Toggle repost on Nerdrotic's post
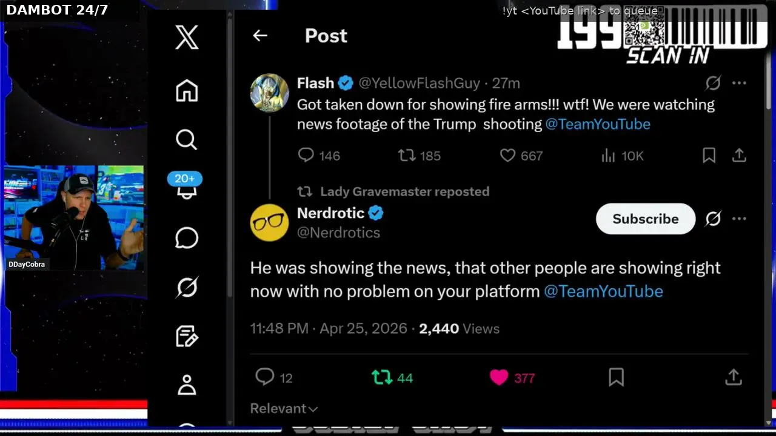 382,378
